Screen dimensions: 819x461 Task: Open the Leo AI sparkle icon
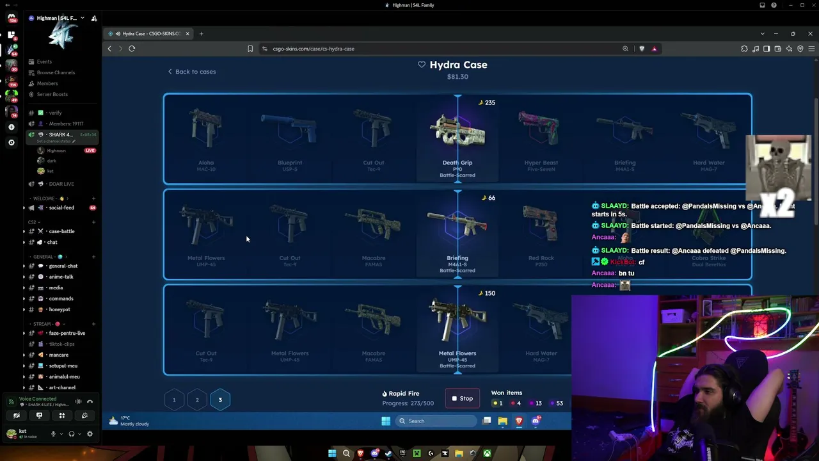tap(789, 49)
